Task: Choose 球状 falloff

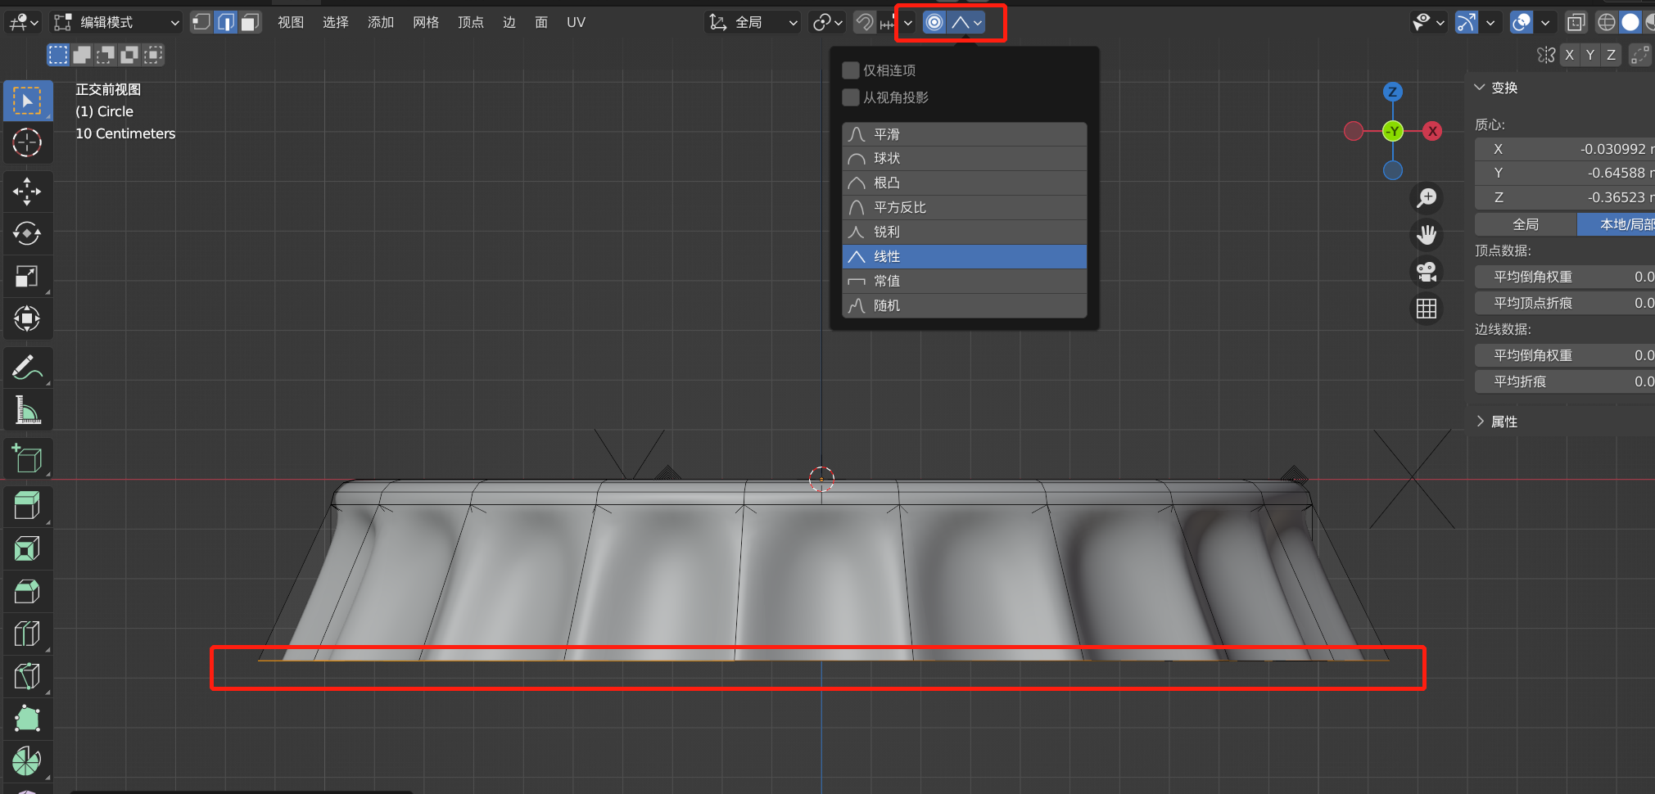Action: coord(965,158)
